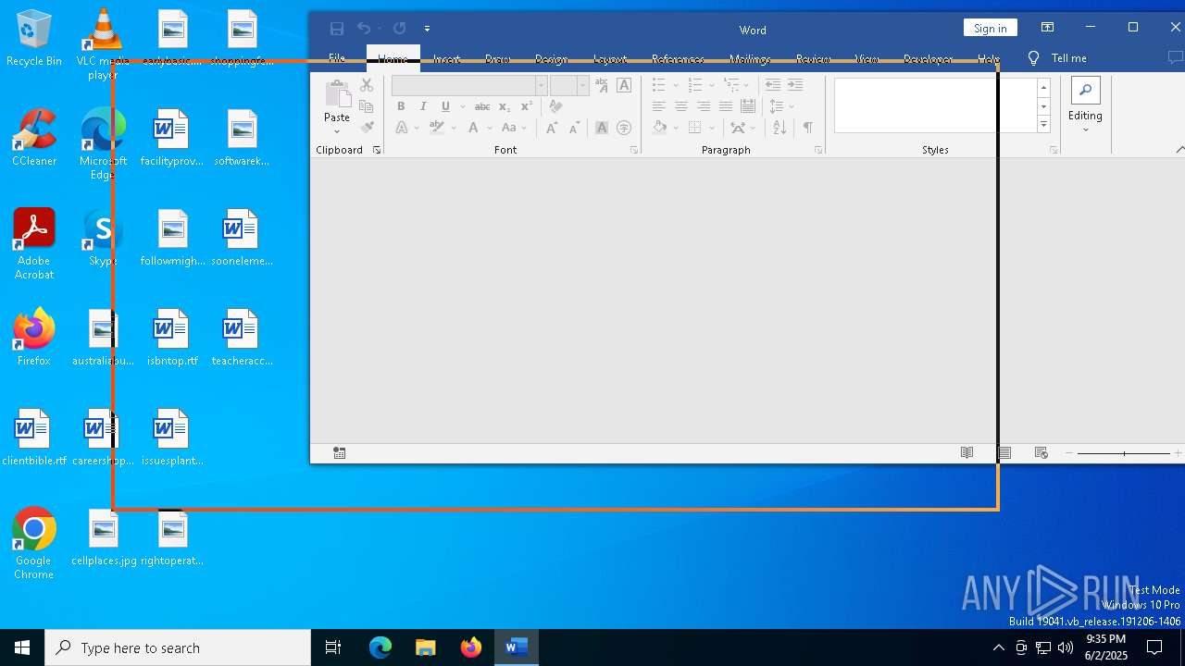Click the status bar macro recording icon
The height and width of the screenshot is (666, 1185).
(340, 452)
